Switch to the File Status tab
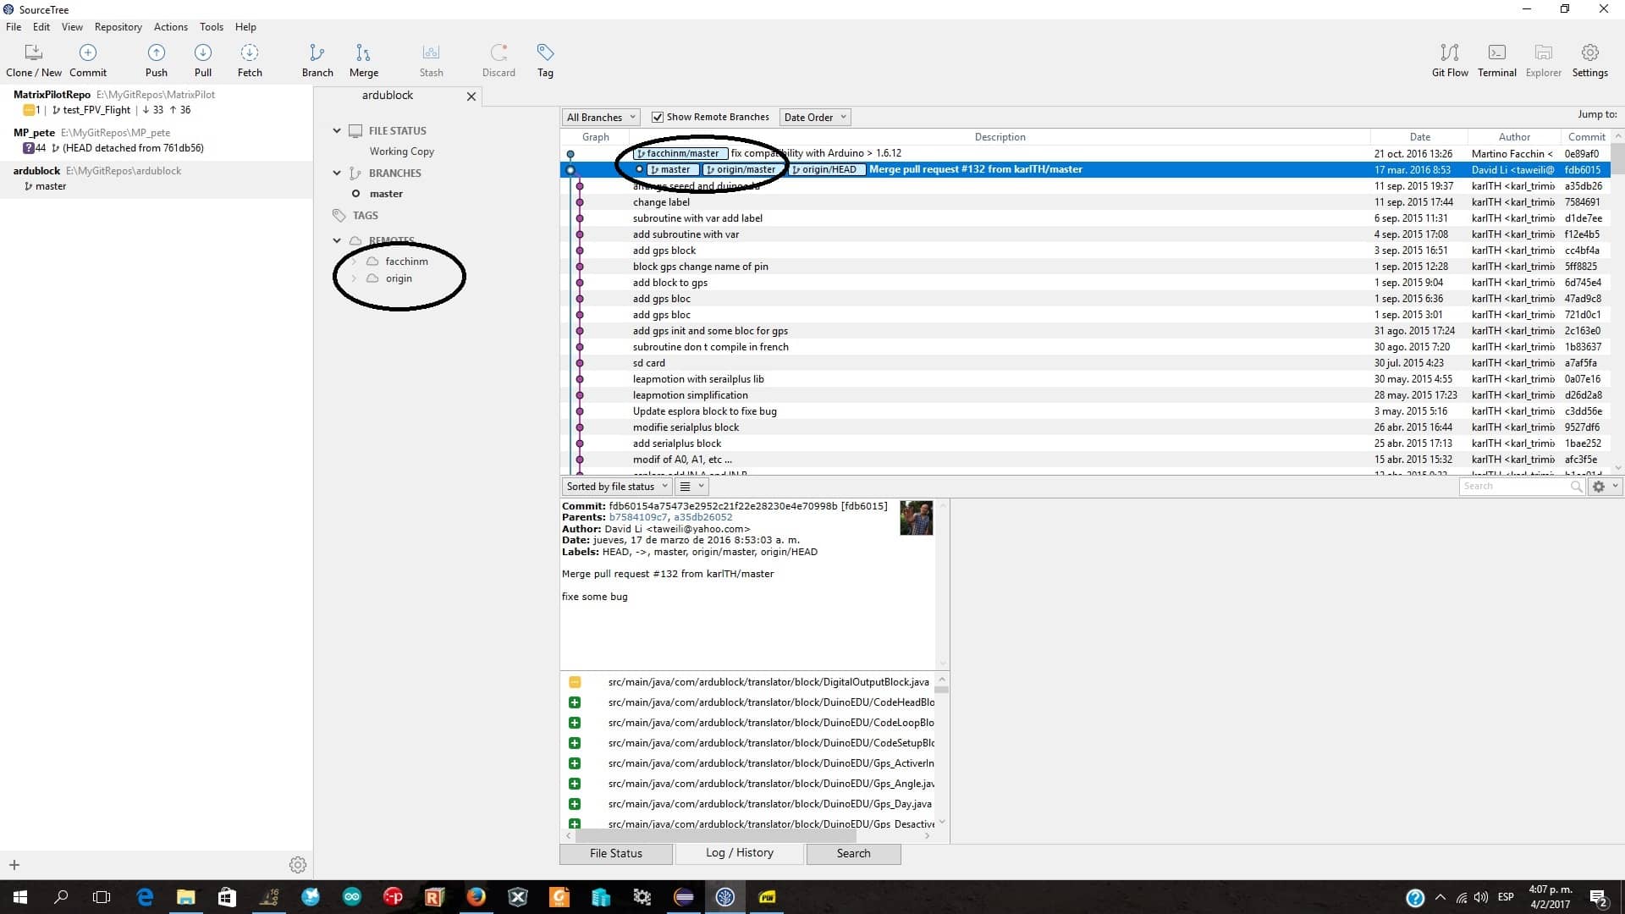Screen dimensions: 1625x914 [616, 853]
